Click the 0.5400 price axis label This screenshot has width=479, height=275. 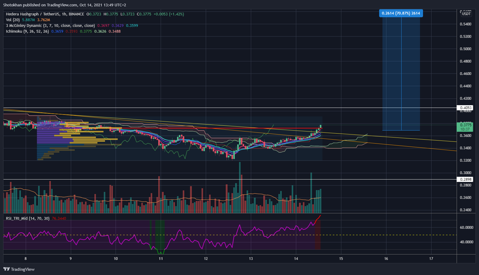pos(465,24)
